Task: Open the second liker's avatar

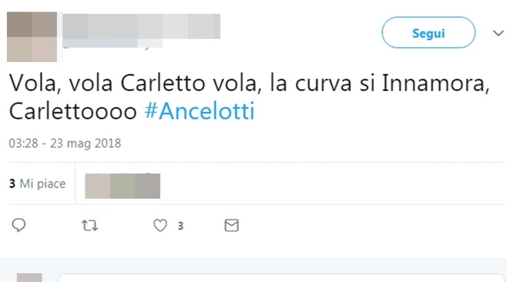Action: click(123, 186)
